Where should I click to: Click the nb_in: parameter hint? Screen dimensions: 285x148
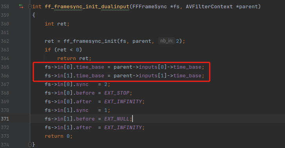click(x=167, y=41)
